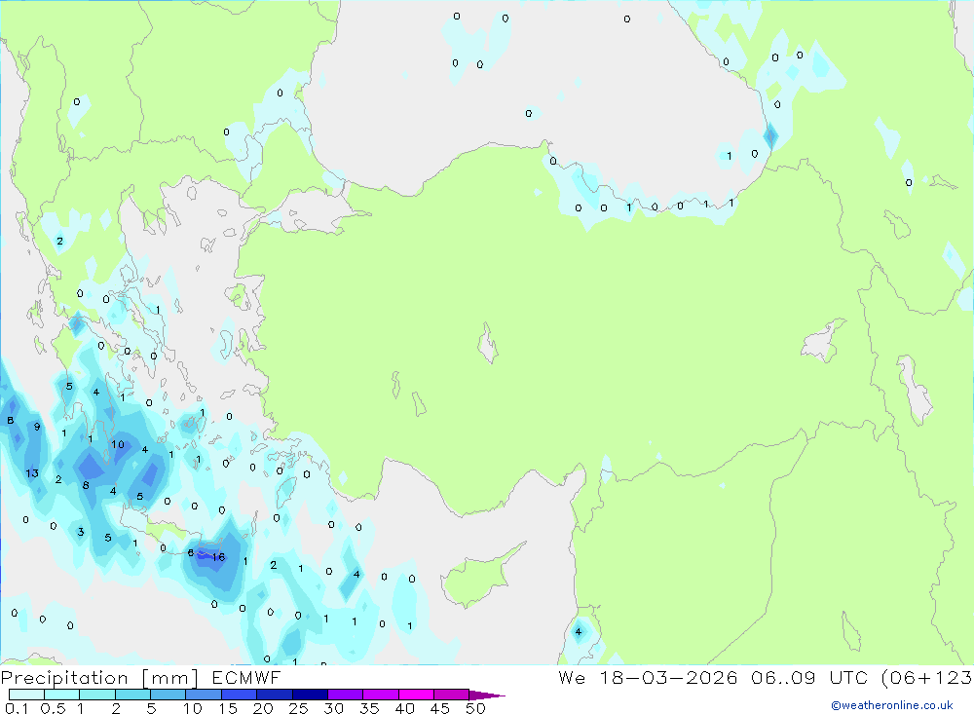Click the purple arrow tip above 50 on legend

coord(486,695)
